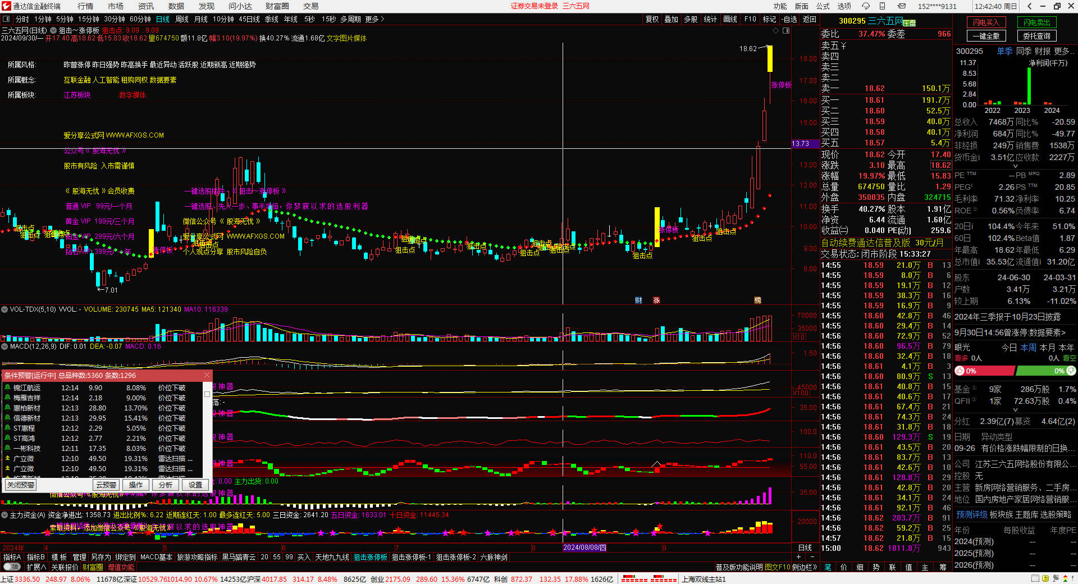Toggle the VOL-TDX indicator round button
Screen dimensions: 1078x584
pos(4,309)
